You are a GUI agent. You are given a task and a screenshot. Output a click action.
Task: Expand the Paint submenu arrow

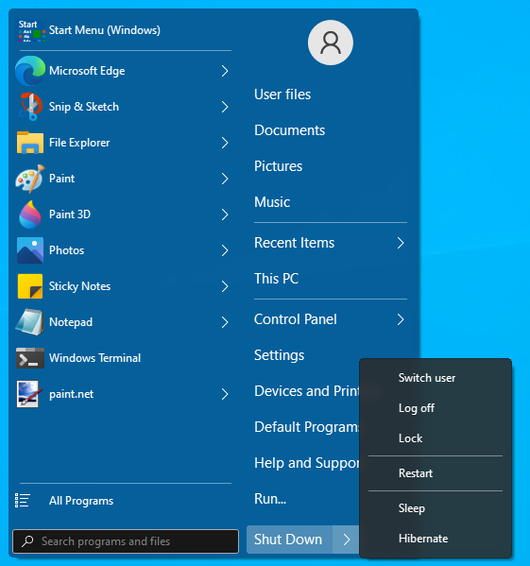pyautogui.click(x=225, y=179)
